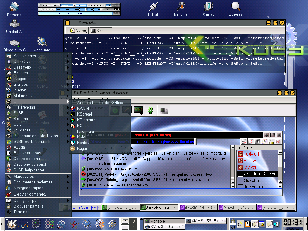308x231 pixels.
Task: Adjust the XMMS volume slider
Action: 71,9
